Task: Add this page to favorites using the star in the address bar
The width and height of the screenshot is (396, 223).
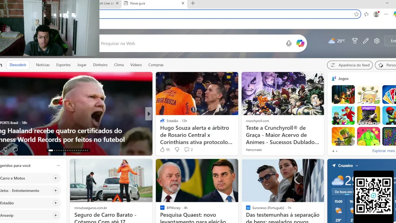Action: 356,14
